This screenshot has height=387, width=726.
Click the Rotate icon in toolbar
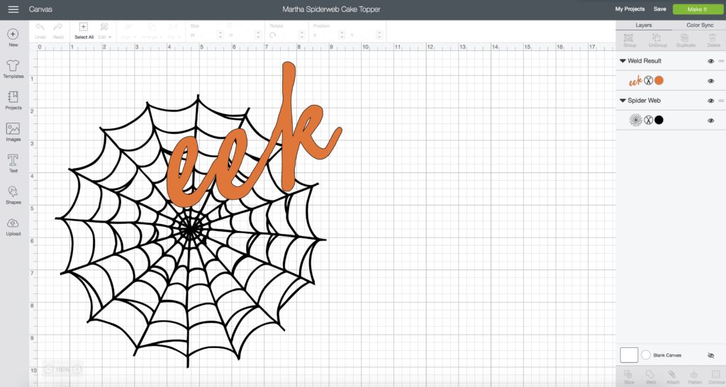[273, 35]
